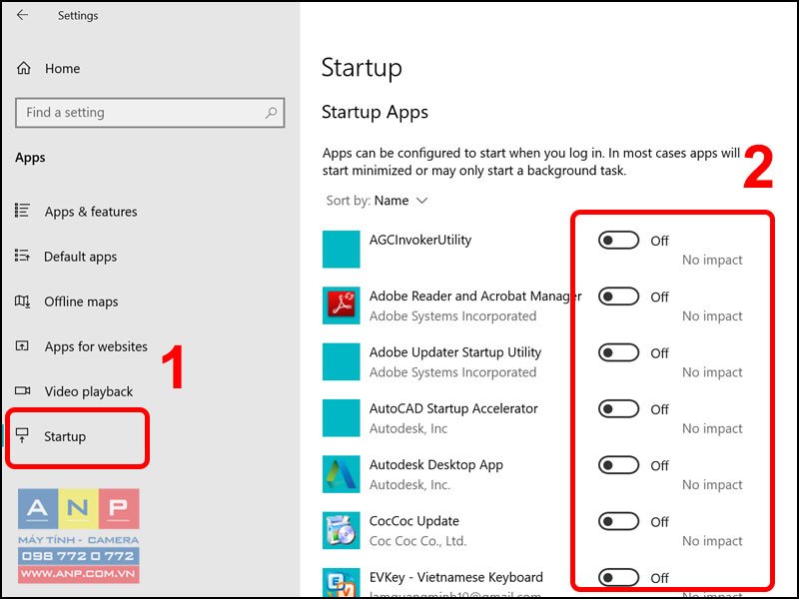Switch on Autodesk Desktop App startup
The image size is (799, 599).
point(618,465)
